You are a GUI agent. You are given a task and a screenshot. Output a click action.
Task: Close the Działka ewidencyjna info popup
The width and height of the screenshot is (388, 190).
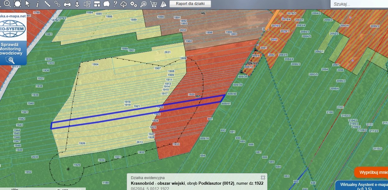pyautogui.click(x=263, y=177)
